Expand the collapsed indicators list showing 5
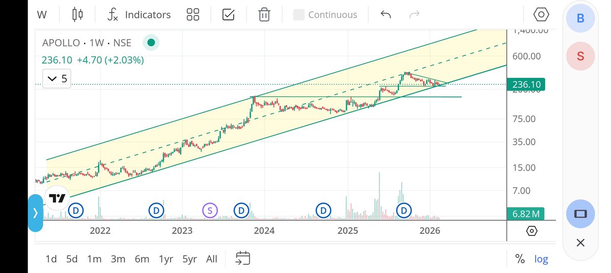 56,78
